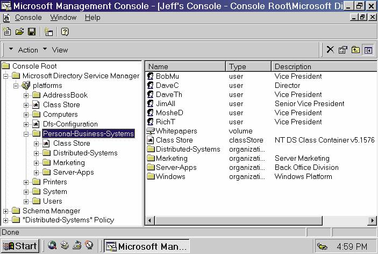Click the Open console folder icon

pyautogui.click(x=19, y=32)
